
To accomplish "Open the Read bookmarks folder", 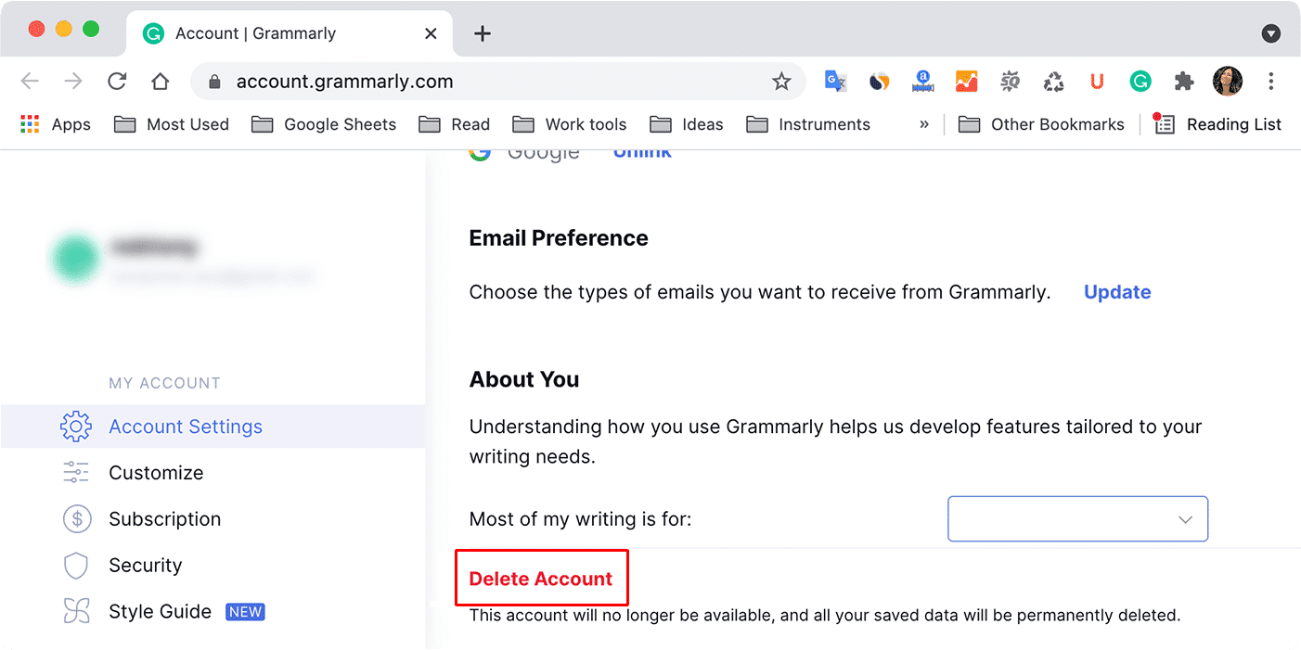I will 455,124.
